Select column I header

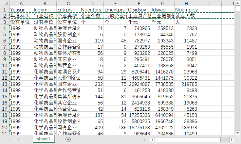point(210,3)
